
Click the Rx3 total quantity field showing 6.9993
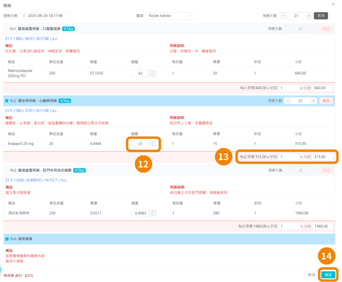140,213
